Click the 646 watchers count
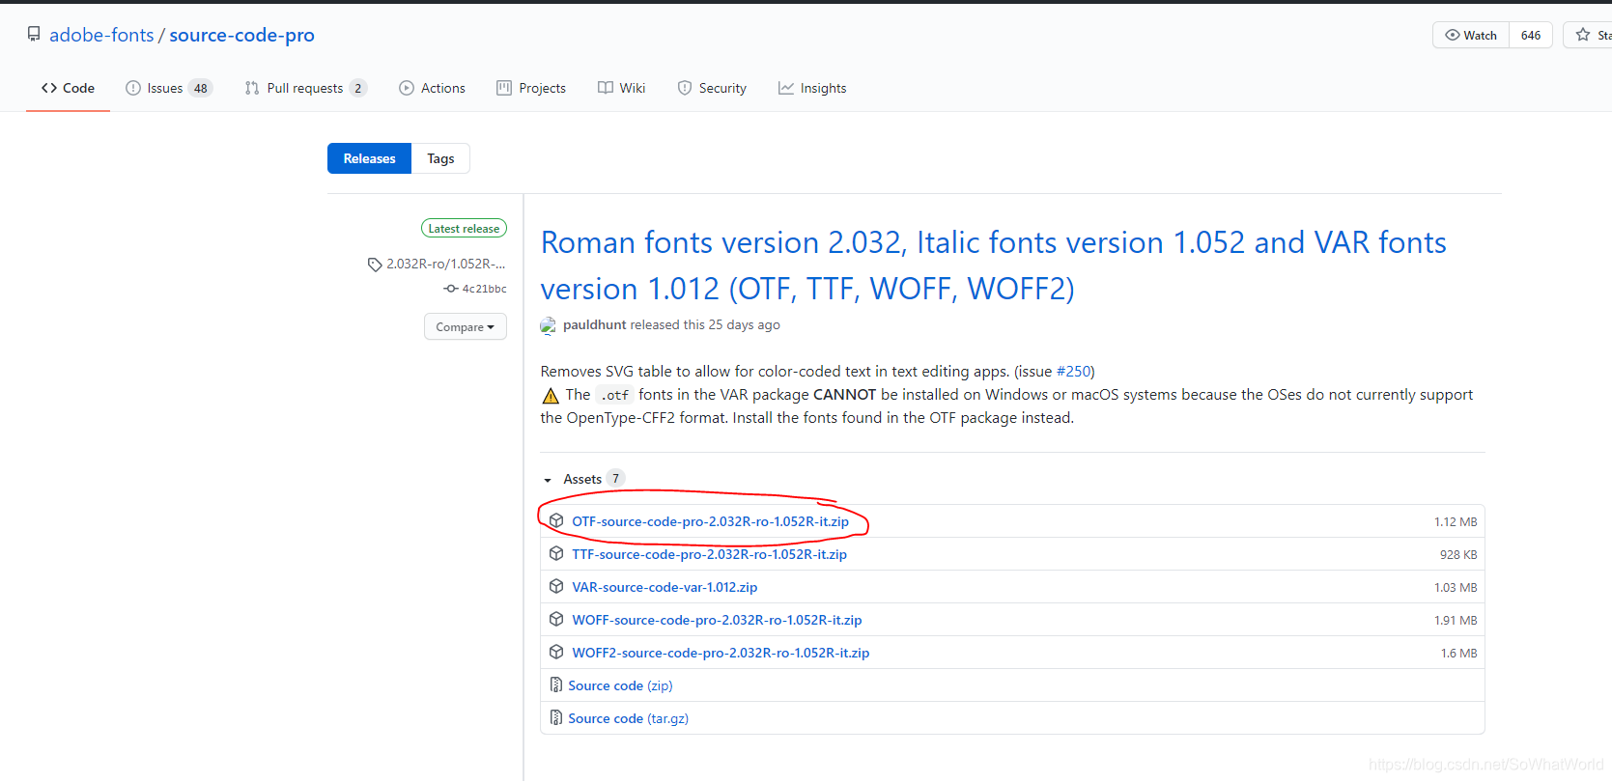1612x782 pixels. [x=1531, y=35]
